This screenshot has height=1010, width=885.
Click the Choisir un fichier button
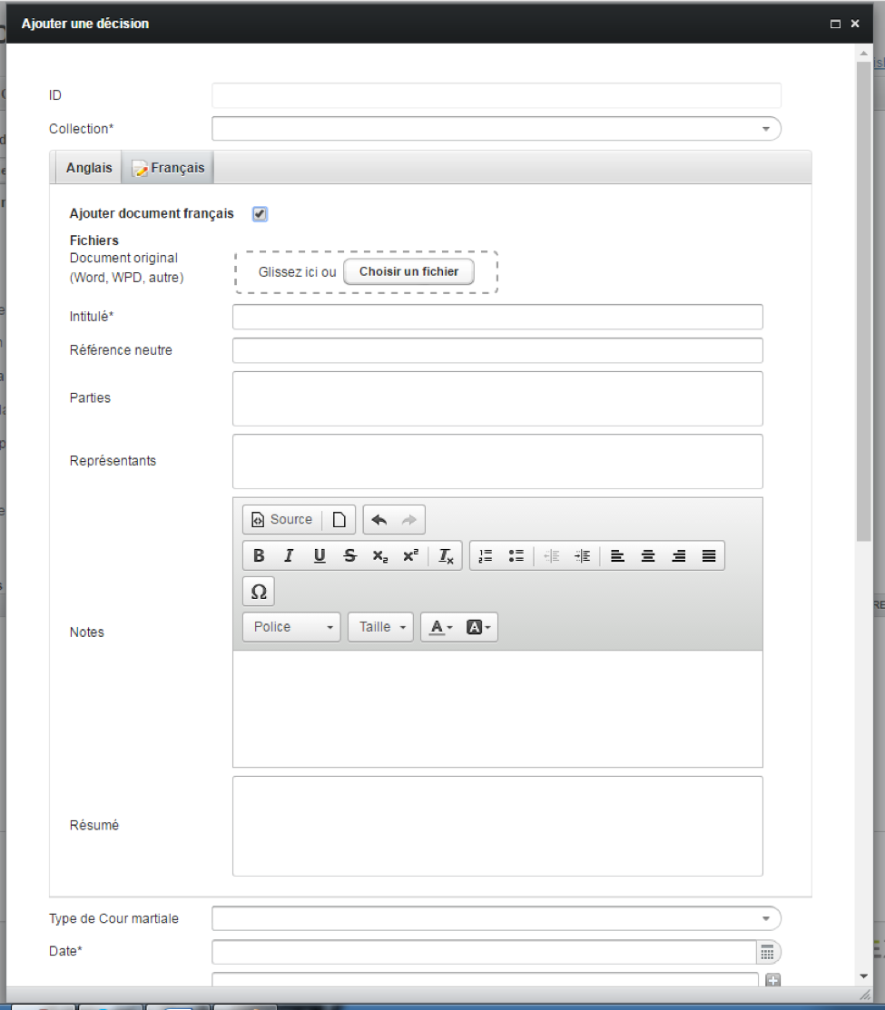point(408,271)
